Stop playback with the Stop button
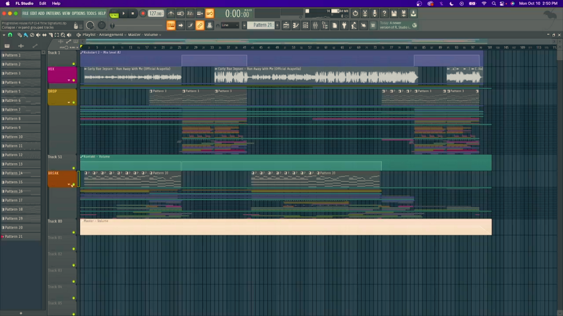The image size is (563, 316). click(133, 13)
